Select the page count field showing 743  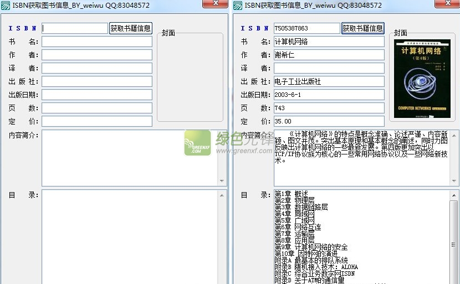pos(329,108)
